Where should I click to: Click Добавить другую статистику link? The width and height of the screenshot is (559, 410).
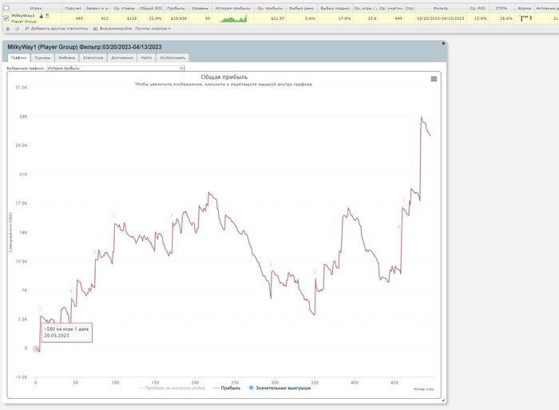57,29
